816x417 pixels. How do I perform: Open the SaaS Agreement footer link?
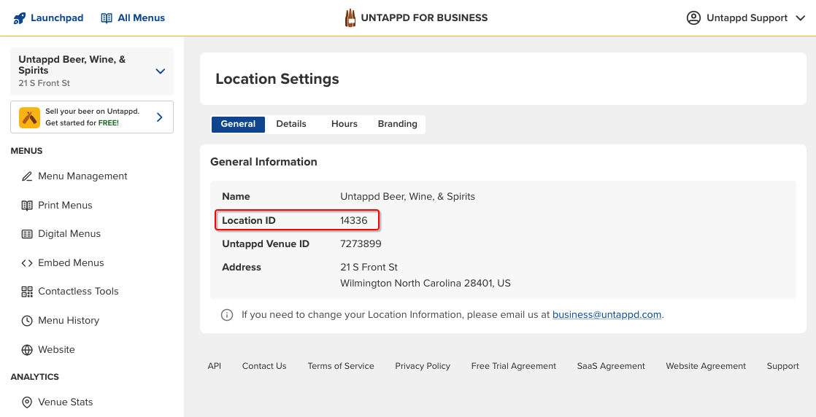(611, 366)
